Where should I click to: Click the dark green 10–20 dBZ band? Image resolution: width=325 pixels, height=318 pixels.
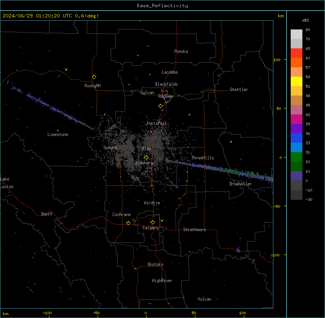click(x=296, y=167)
